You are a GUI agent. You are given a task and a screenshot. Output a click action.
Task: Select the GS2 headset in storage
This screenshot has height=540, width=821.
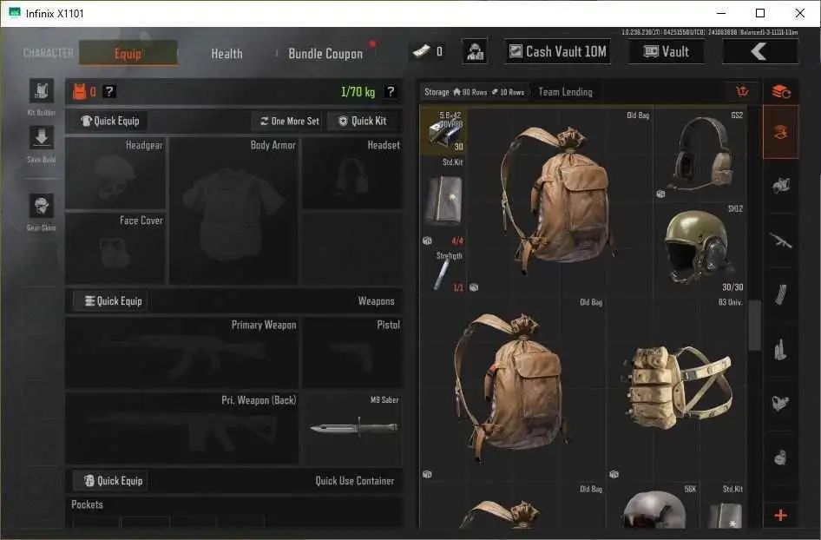[x=700, y=155]
